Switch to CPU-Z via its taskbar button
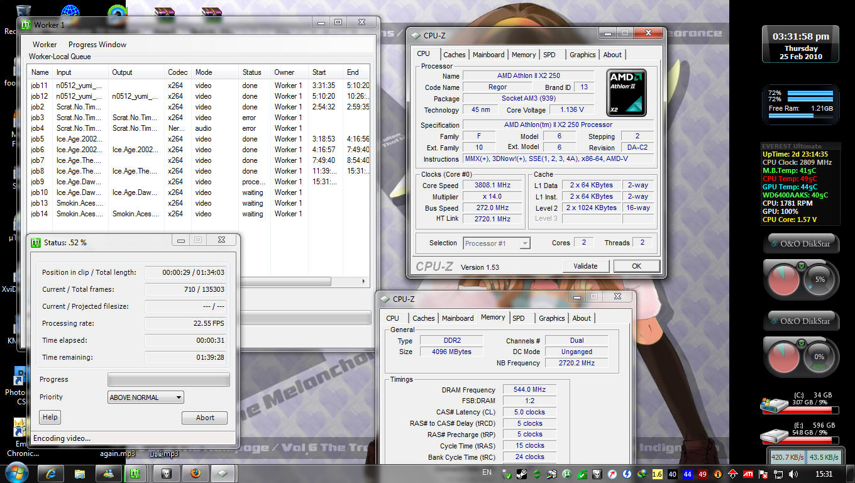This screenshot has width=855, height=483. [x=223, y=473]
